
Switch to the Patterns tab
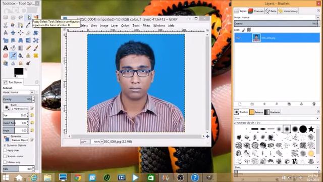256,112
